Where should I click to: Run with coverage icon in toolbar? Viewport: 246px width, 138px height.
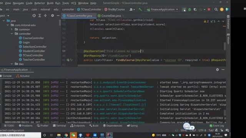[195, 10]
